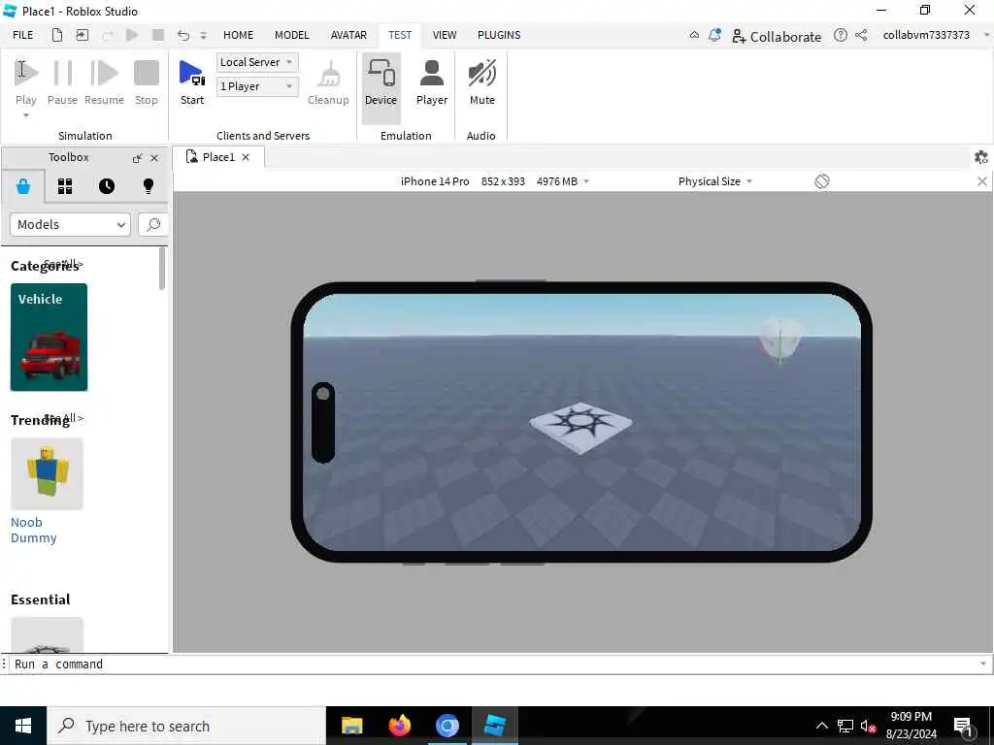Open the Toolbox Creations lightbulb tab
Viewport: 994px width, 745px height.
click(149, 186)
